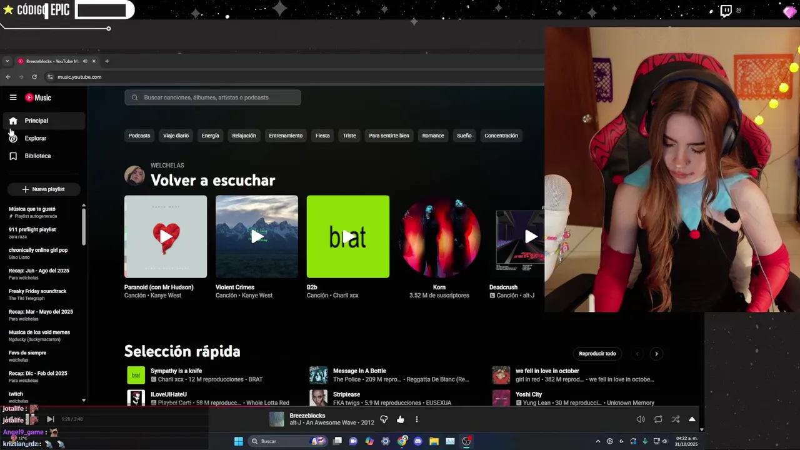The width and height of the screenshot is (800, 450).
Task: Go to Principal home page
Action: pos(44,121)
